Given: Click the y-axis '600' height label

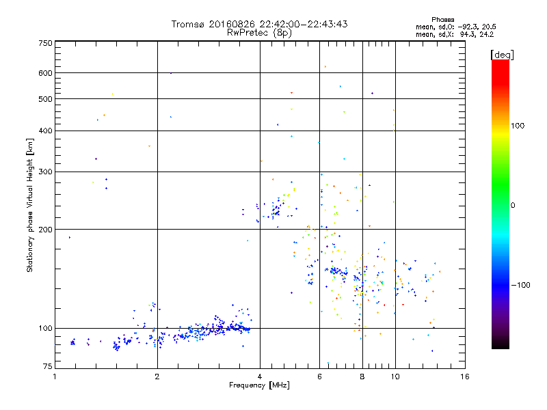Looking at the screenshot, I should coord(45,73).
